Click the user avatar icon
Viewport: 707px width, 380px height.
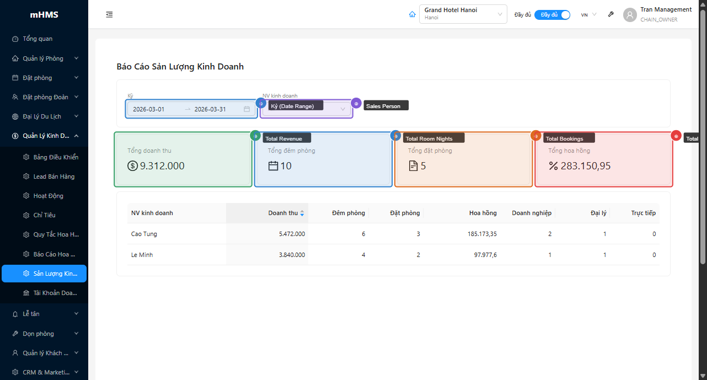(x=630, y=15)
